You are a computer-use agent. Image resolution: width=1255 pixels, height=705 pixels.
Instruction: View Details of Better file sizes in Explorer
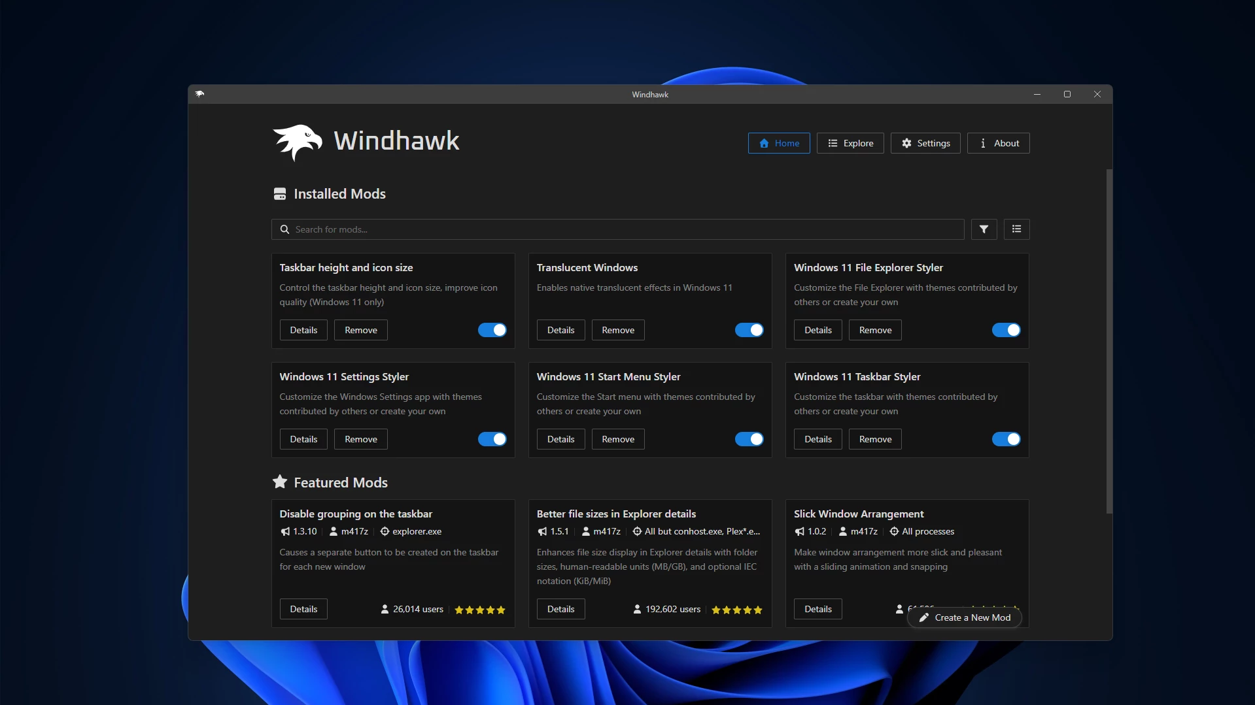pos(561,609)
